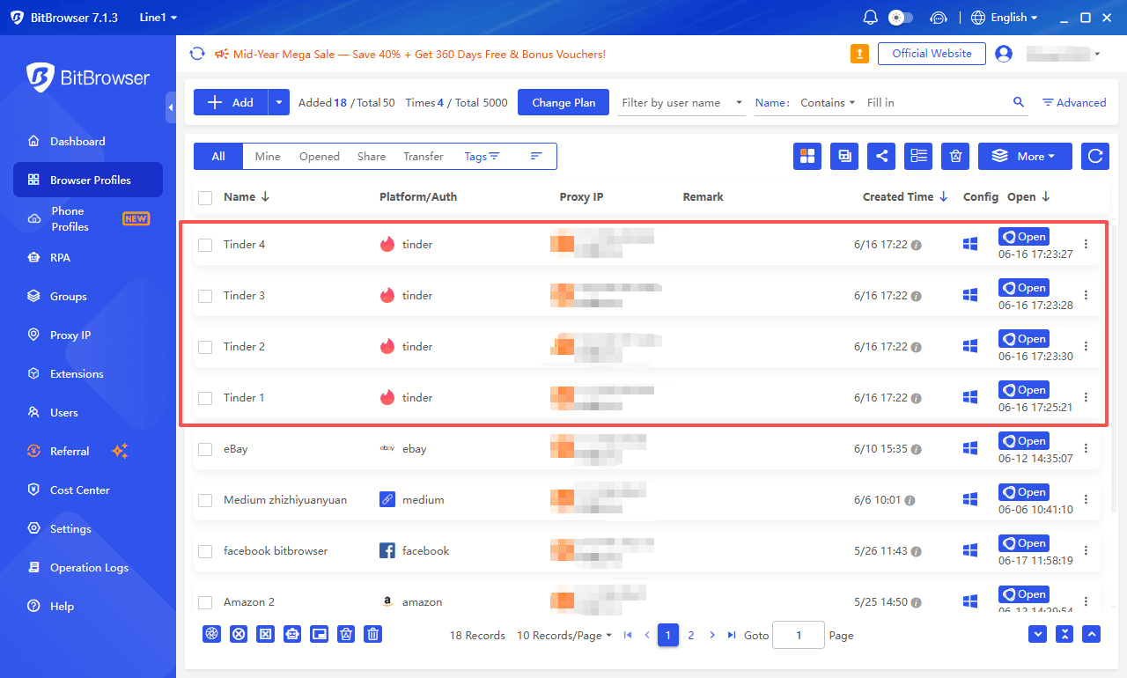Image resolution: width=1127 pixels, height=678 pixels.
Task: Open the Tags filter
Action: pyautogui.click(x=482, y=156)
